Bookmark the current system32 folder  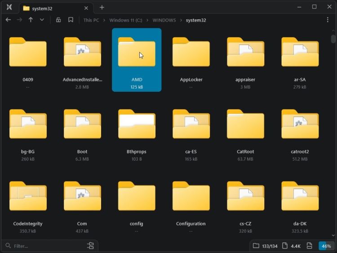click(71, 20)
